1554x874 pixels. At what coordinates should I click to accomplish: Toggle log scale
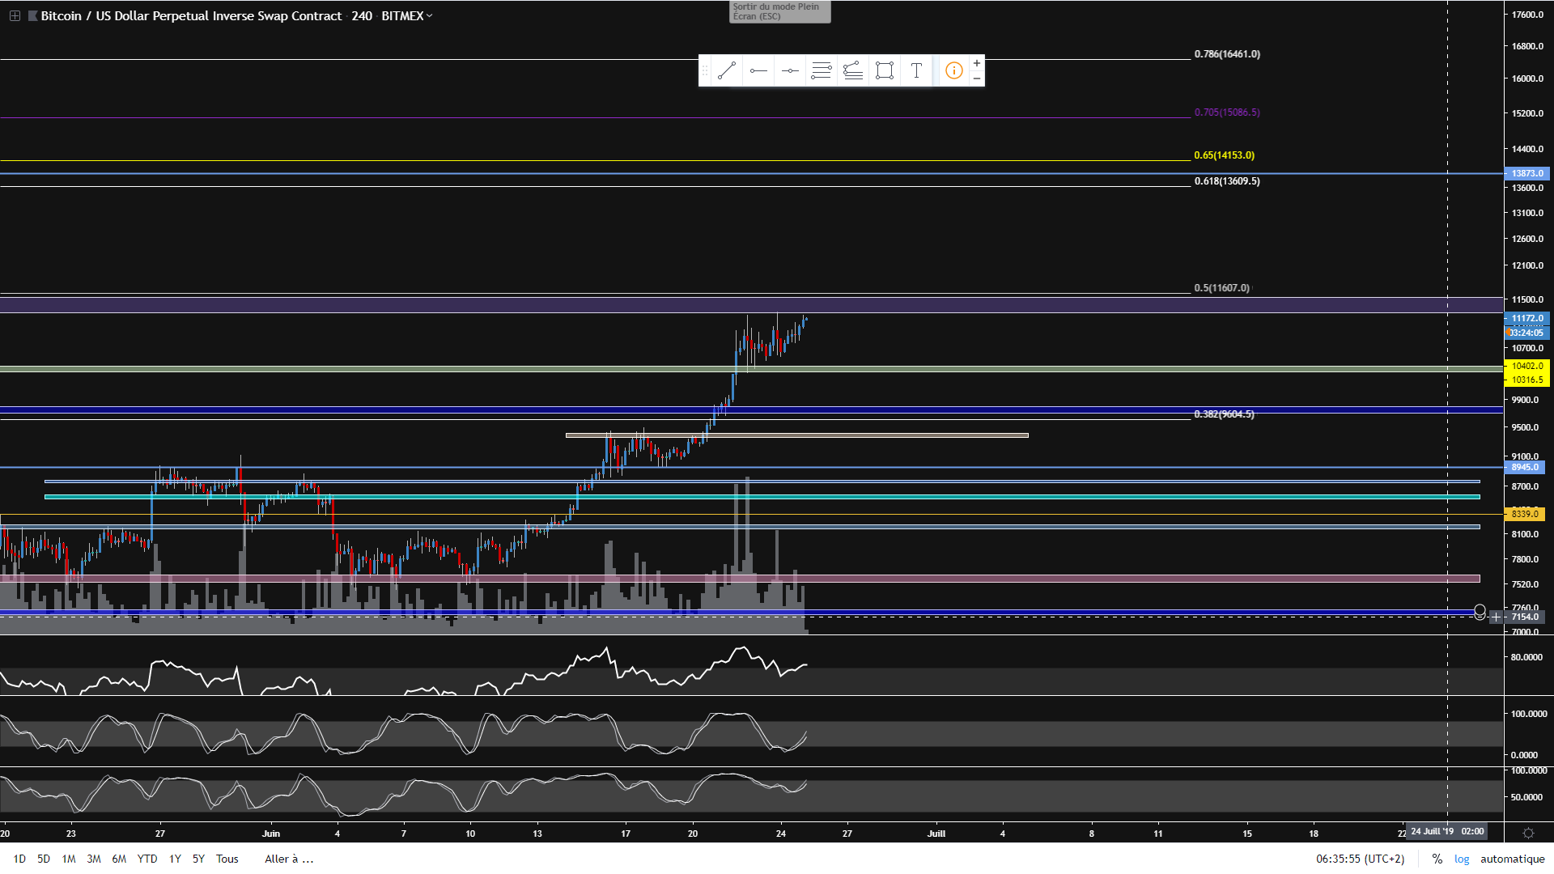point(1461,859)
